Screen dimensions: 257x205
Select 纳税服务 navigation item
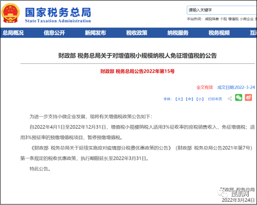[x=178, y=33]
